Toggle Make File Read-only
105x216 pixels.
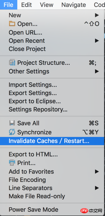click(x=52, y=196)
